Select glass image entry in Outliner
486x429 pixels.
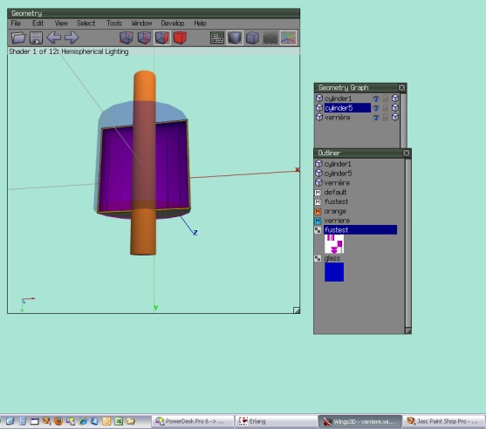[x=332, y=258]
